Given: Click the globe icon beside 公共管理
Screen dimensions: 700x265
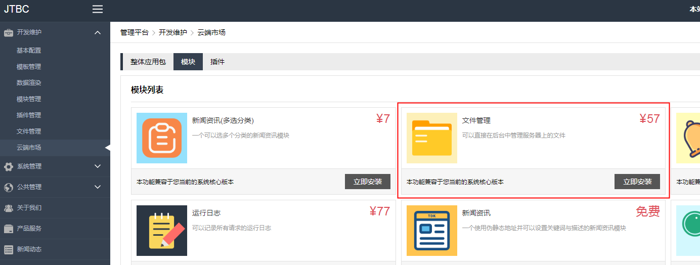Looking at the screenshot, I should pos(9,187).
